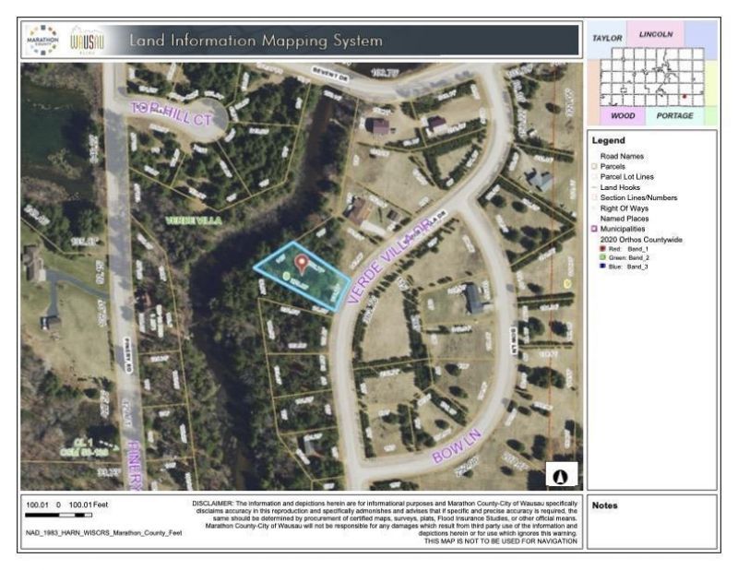The width and height of the screenshot is (738, 570).
Task: Select the Blue Band_3 color swatch
Action: coord(602,267)
